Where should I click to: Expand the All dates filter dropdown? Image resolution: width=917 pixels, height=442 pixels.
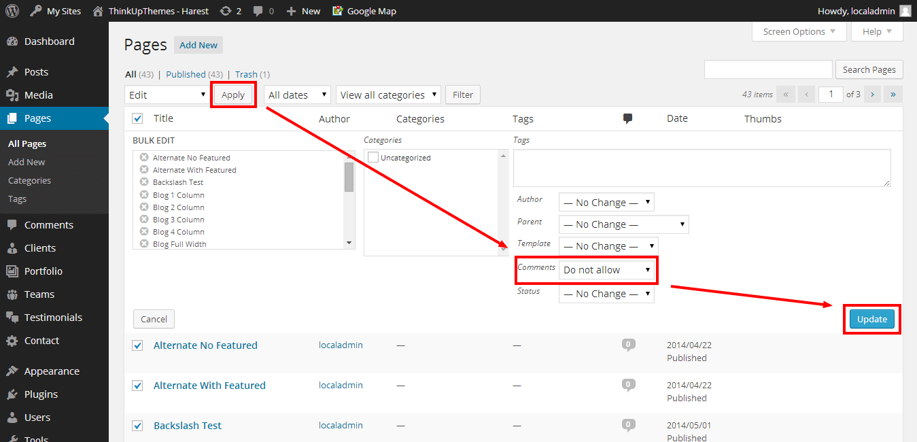point(297,95)
